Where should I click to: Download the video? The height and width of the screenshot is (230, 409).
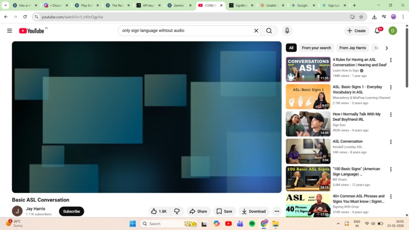coord(254,211)
